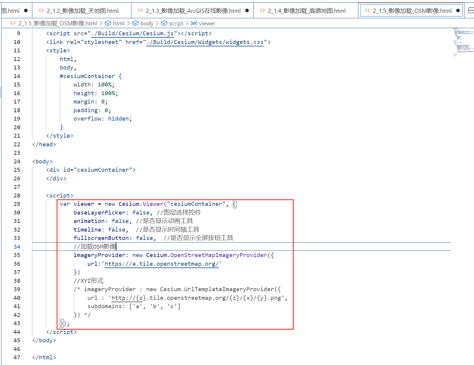Viewport: 474px width, 365px height.
Task: Follow the https://a.tile.openstreetmap.org/ link
Action: [x=162, y=264]
